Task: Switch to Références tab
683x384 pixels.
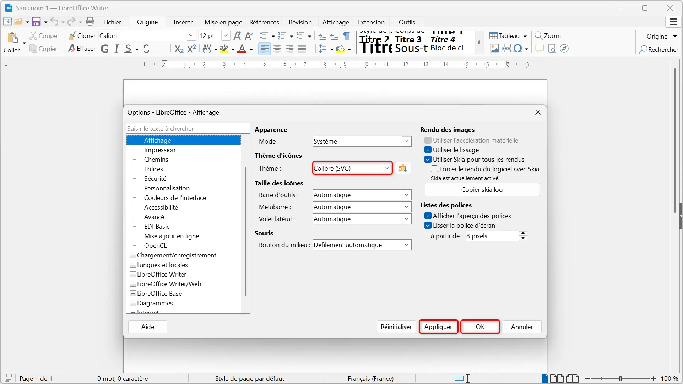Action: pos(264,22)
